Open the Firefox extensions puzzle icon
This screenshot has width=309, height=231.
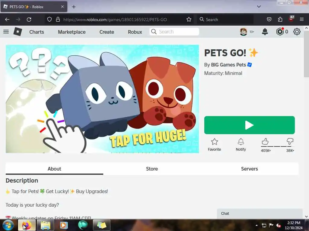tap(280, 19)
